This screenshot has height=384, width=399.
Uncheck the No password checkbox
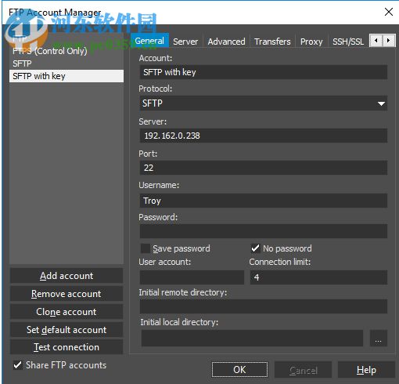click(x=255, y=248)
